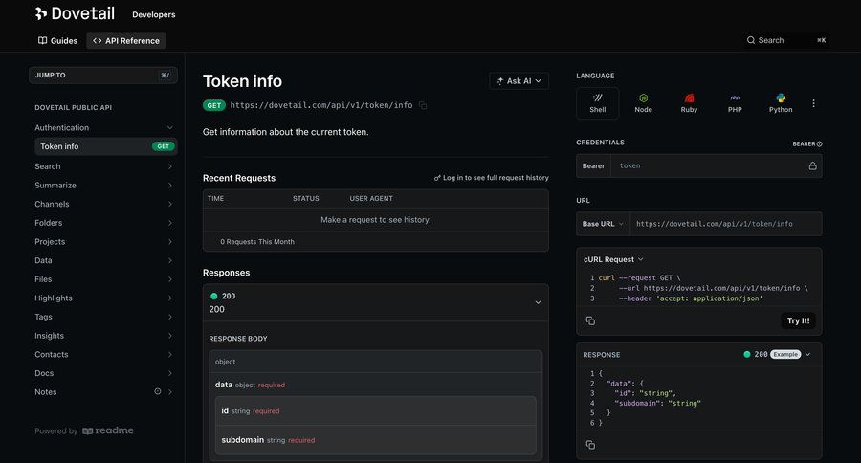This screenshot has height=463, width=861.
Task: Select the Shell language icon
Action: (597, 103)
